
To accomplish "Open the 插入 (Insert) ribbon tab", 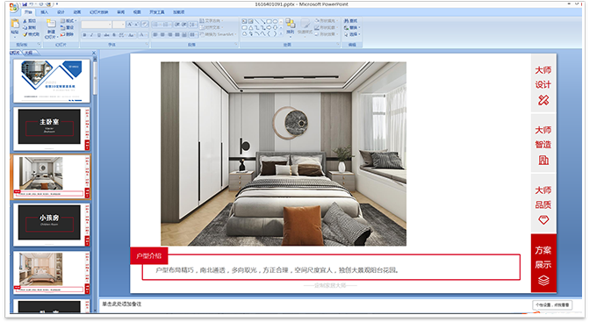I will tap(45, 12).
